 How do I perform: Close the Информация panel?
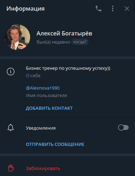127,8
